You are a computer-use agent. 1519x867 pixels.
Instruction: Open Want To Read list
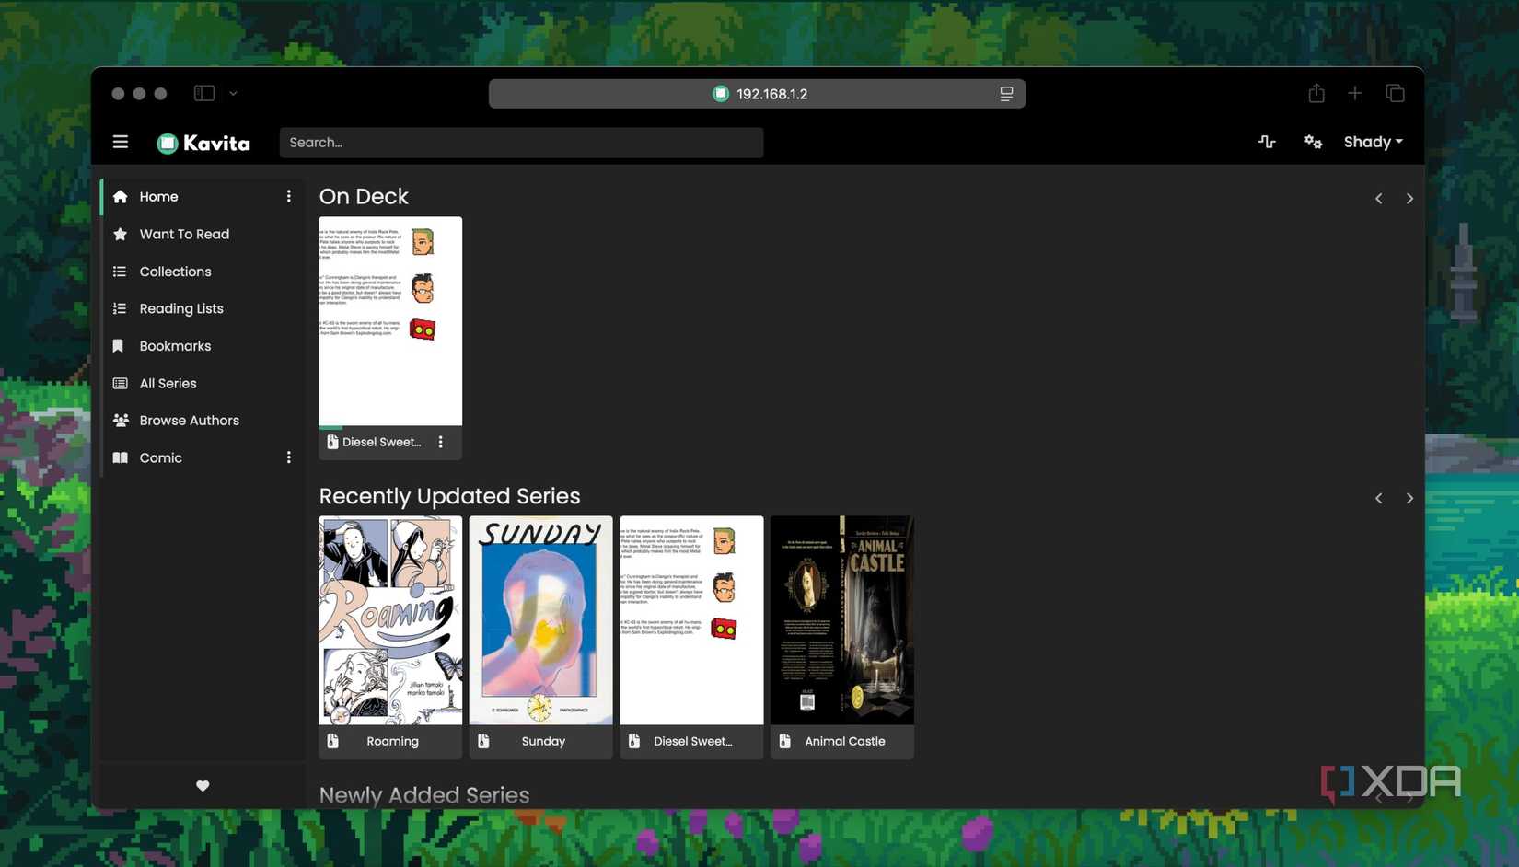pyautogui.click(x=184, y=234)
